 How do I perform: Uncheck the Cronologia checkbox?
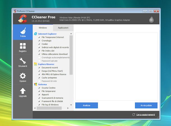39,41
